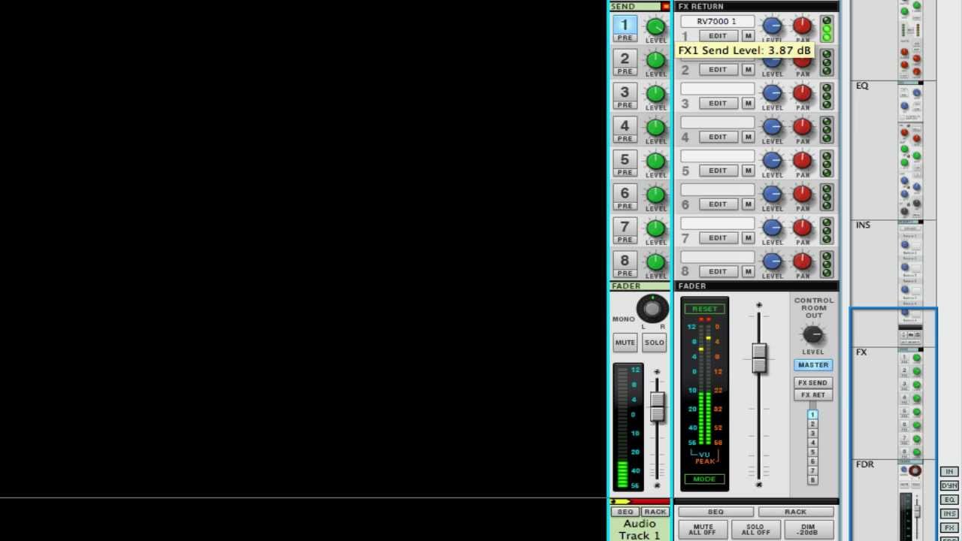Click FX Return 5 blue level knob
Screen dimensions: 962x541
[773, 161]
